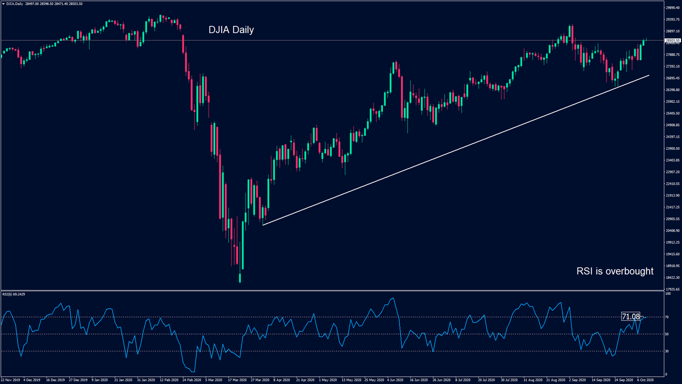
Task: Select the white ascending trendline
Action: (x=455, y=150)
